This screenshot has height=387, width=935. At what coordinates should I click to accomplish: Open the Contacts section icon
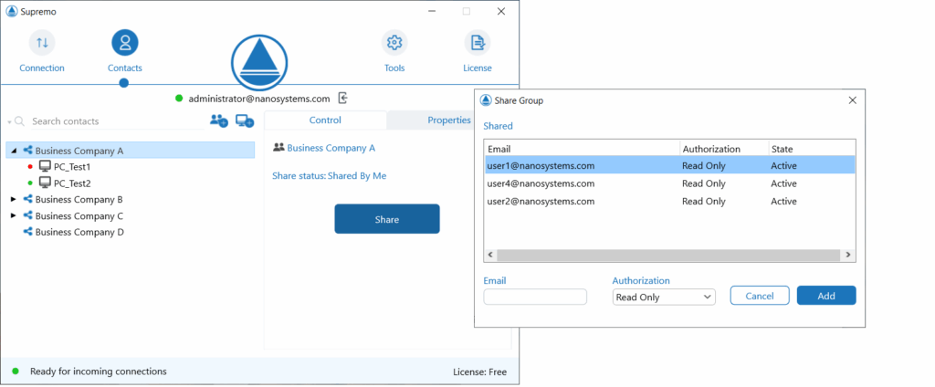pos(124,42)
